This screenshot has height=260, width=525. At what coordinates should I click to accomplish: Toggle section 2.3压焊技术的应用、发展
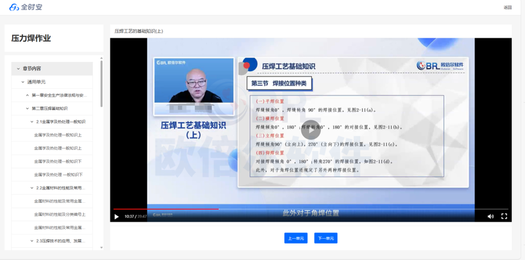click(x=32, y=241)
